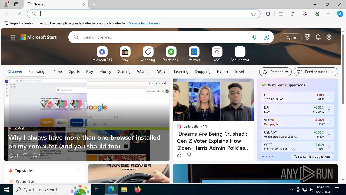Open the Quickbooks shortcut
The height and width of the screenshot is (195, 346).
(171, 54)
